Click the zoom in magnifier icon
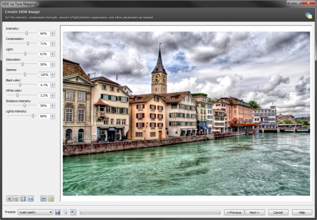Screen dimensions: 317x220 click(x=9, y=199)
